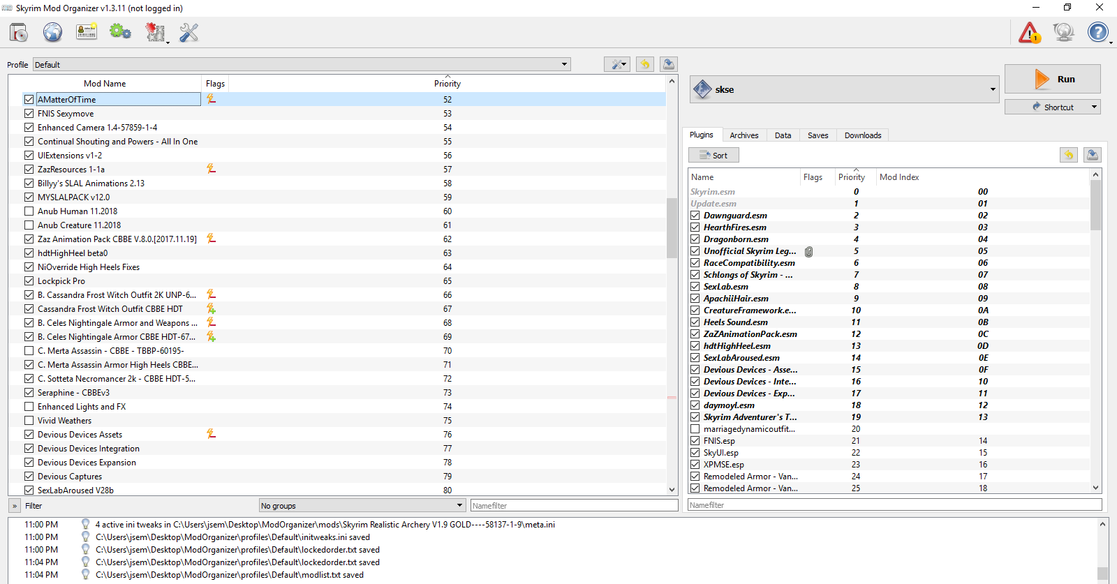Enable the marriagedynamicoutfit plugin checkbox
This screenshot has width=1117, height=584.
[695, 428]
